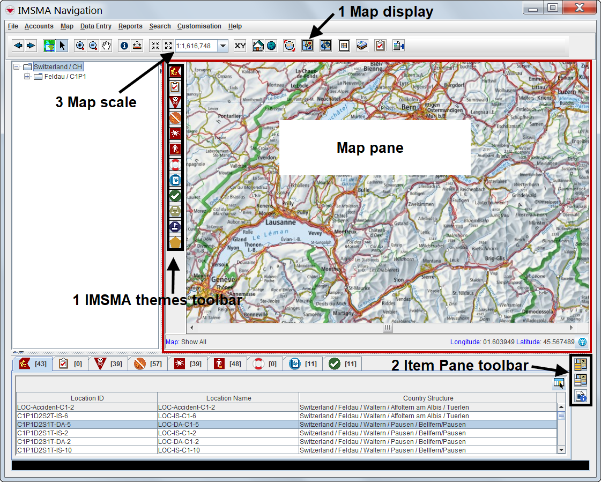Screen dimensions: 601x482
Task: Click the back navigation arrow
Action: [18, 46]
